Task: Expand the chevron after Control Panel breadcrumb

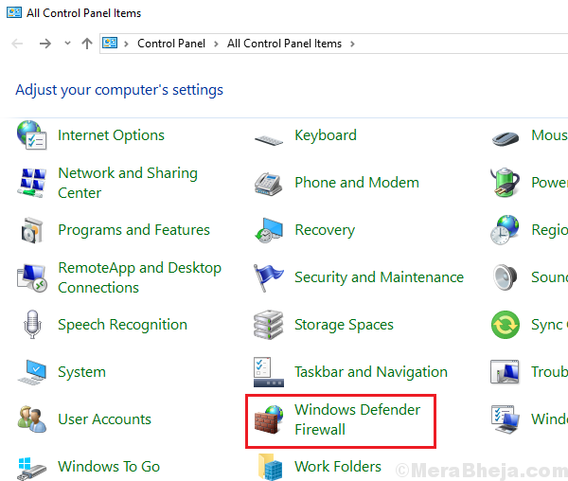Action: point(216,44)
